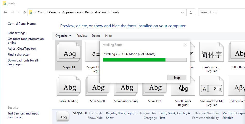Select the SimSun-ExtB Regular font icon
Viewport: 245px width, 124px height.
212,52
